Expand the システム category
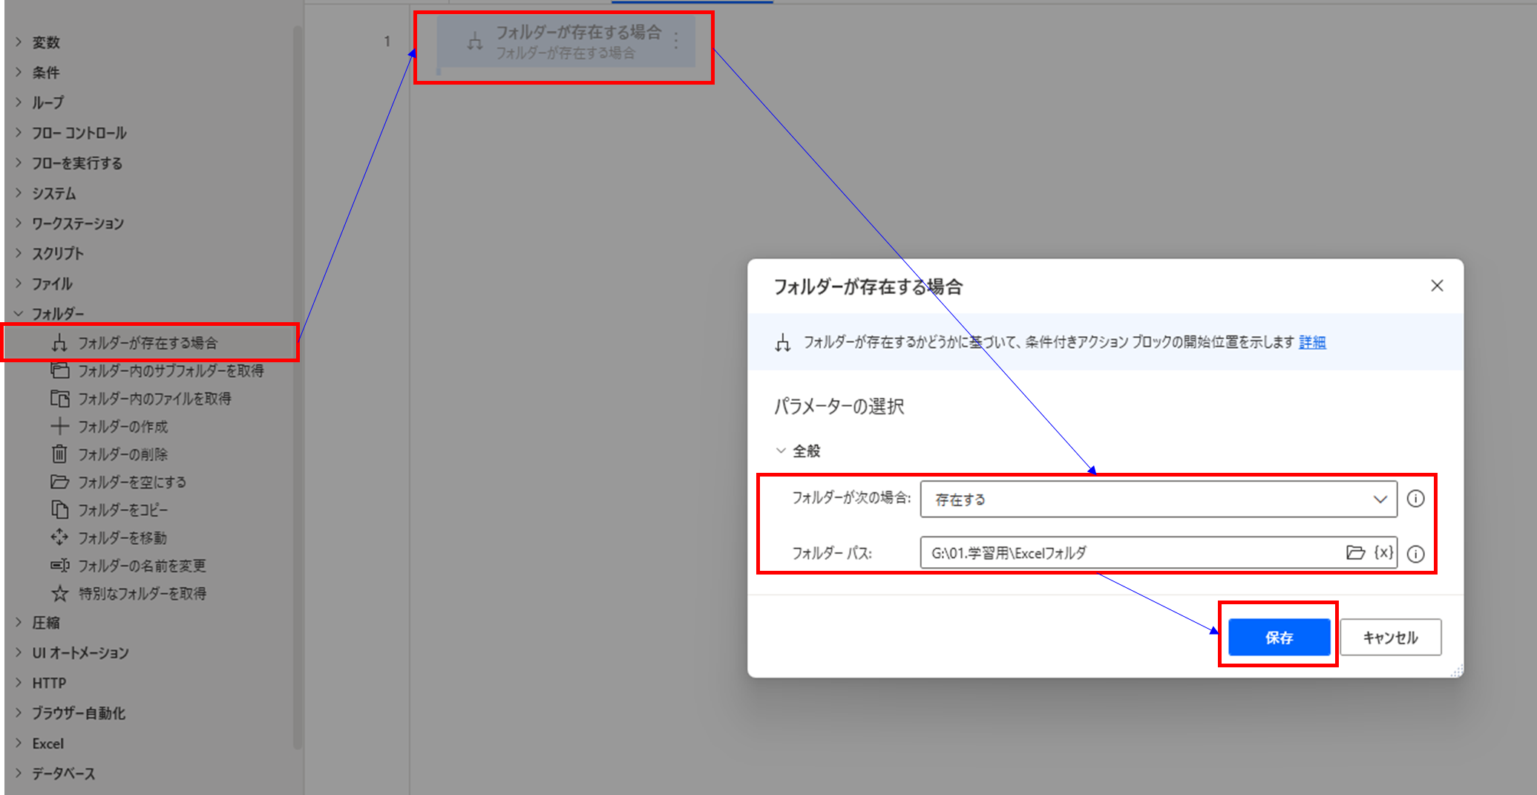This screenshot has width=1537, height=795. tap(19, 193)
